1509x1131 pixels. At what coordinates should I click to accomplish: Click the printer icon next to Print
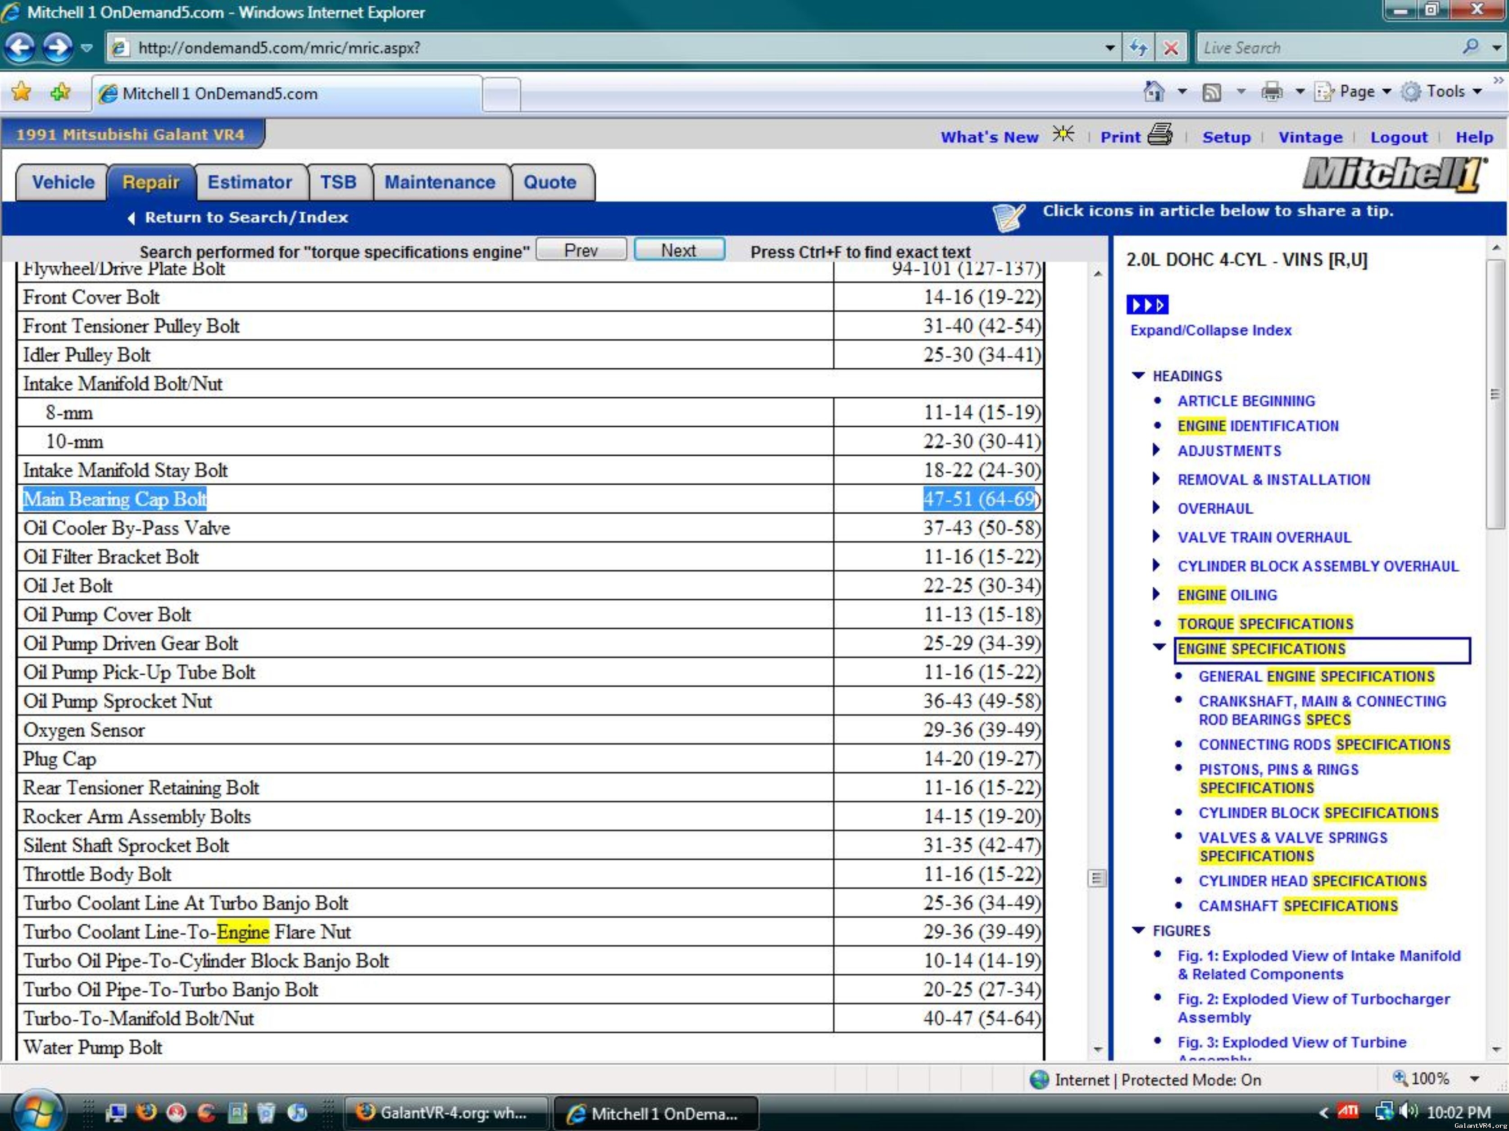(x=1160, y=134)
